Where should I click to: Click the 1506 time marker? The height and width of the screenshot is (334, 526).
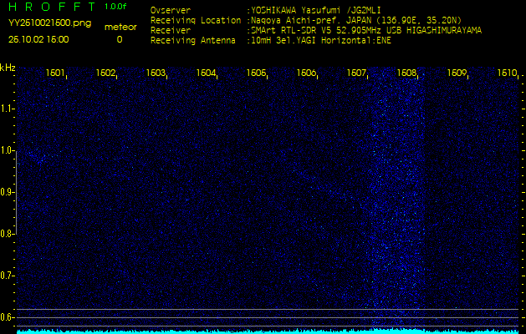(306, 73)
